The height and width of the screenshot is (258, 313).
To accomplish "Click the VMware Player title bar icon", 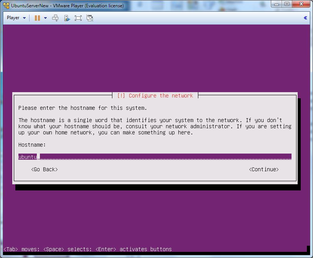I will point(6,6).
